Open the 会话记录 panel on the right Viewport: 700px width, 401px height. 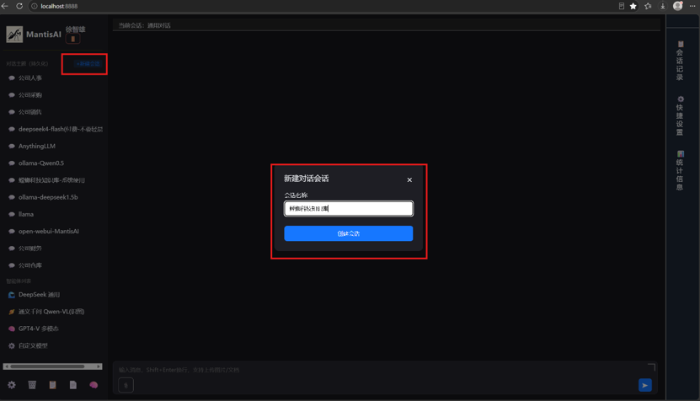(x=680, y=61)
